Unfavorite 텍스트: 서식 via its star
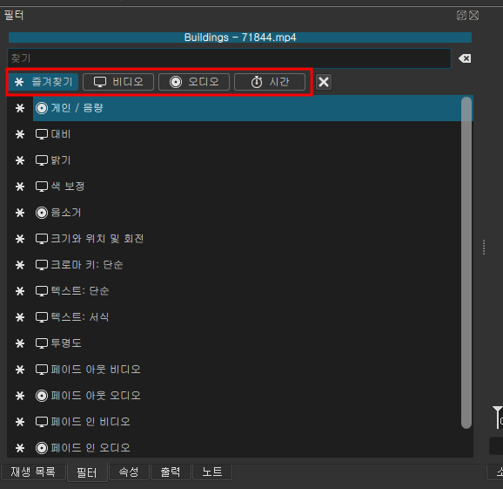Image resolution: width=503 pixels, height=489 pixels. coord(20,317)
